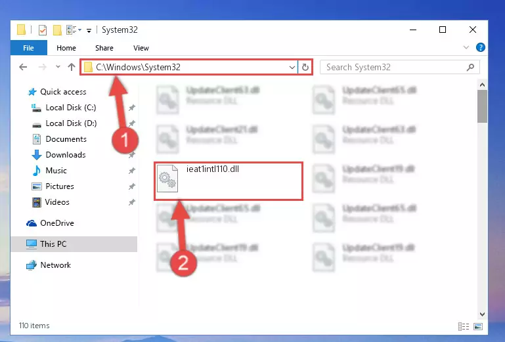Click the pin icon beside Music
505x342 pixels.
tap(132, 171)
